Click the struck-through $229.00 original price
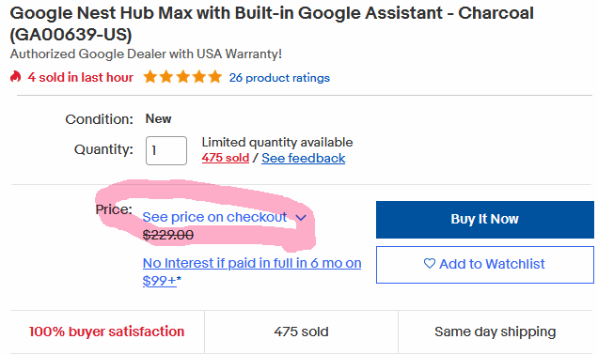The width and height of the screenshot is (598, 355). point(168,235)
